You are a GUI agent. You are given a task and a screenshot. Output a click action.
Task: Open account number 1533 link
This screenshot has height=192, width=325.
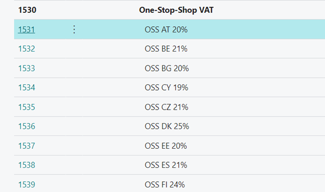tap(27, 68)
